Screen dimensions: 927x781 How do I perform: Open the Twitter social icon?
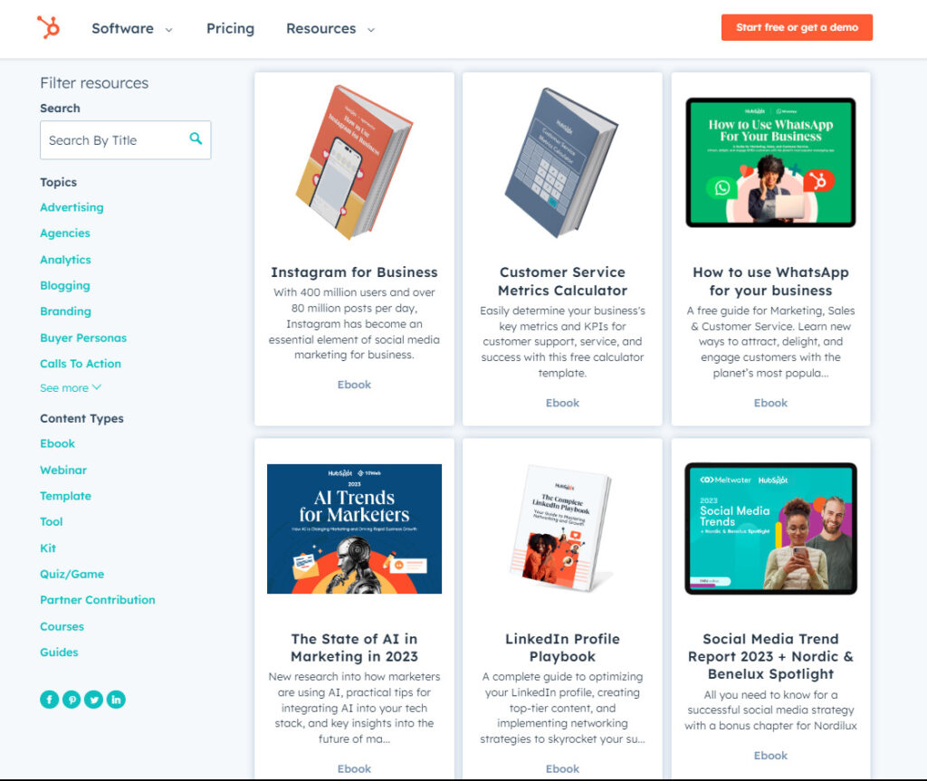(93, 700)
